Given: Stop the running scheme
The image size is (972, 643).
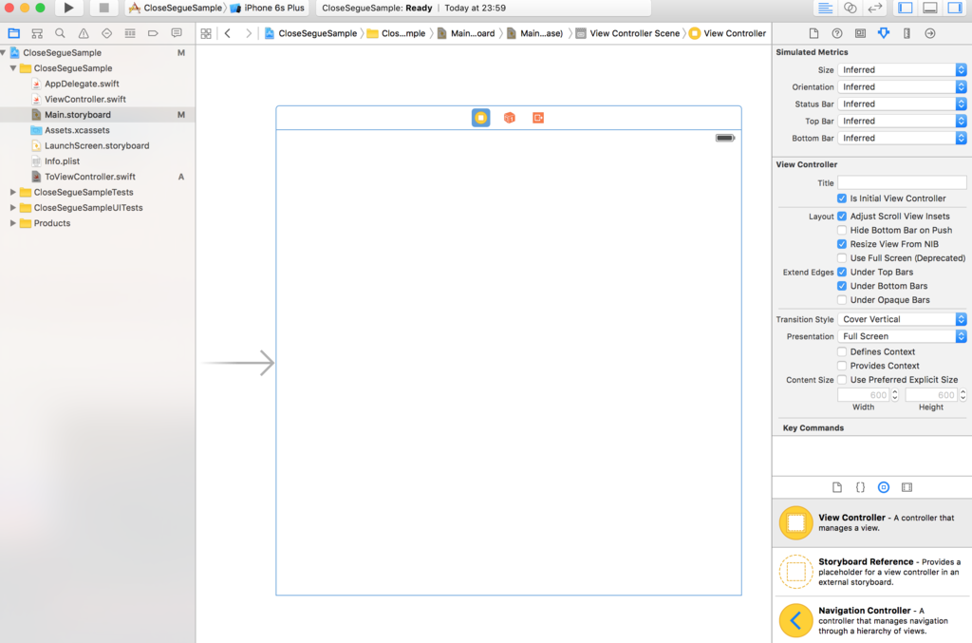Looking at the screenshot, I should pyautogui.click(x=103, y=8).
